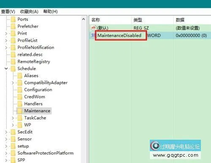
Task: Click the TaskCache folder icon
Action: tap(20, 118)
